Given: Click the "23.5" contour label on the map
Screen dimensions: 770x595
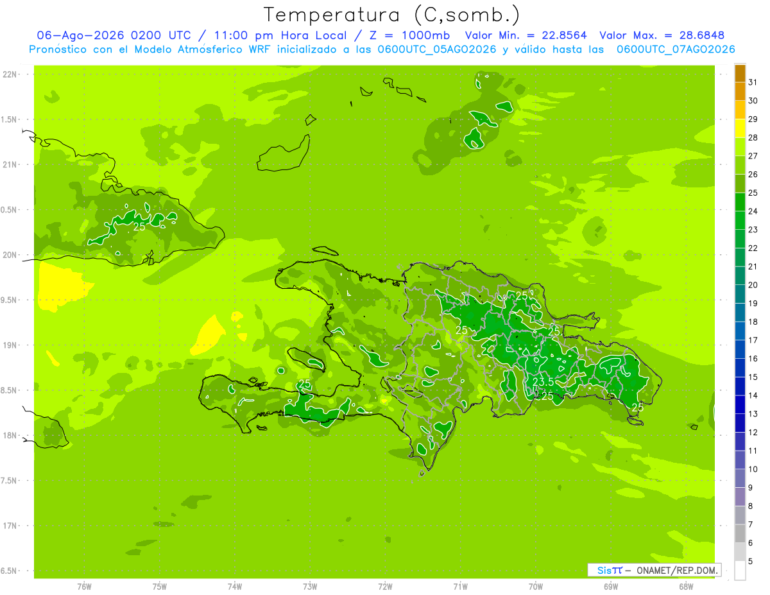Looking at the screenshot, I should pyautogui.click(x=543, y=383).
